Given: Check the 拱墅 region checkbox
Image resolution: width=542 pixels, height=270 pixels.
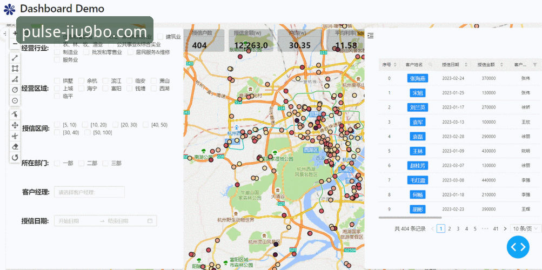Looking at the screenshot, I should tap(57, 81).
